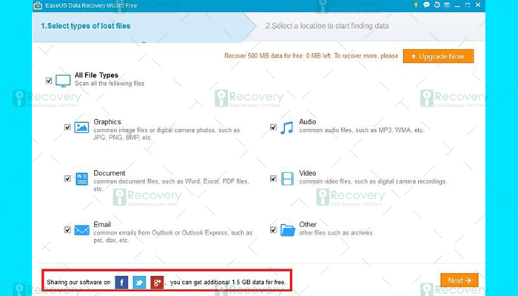Uncheck the Audio checkbox

pyautogui.click(x=273, y=127)
